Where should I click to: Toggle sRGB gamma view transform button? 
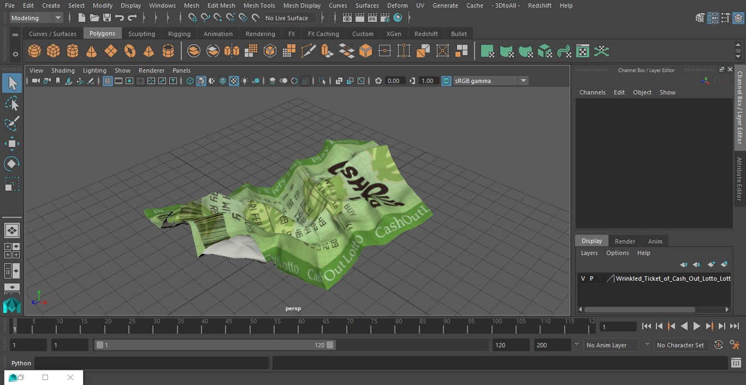pos(446,81)
